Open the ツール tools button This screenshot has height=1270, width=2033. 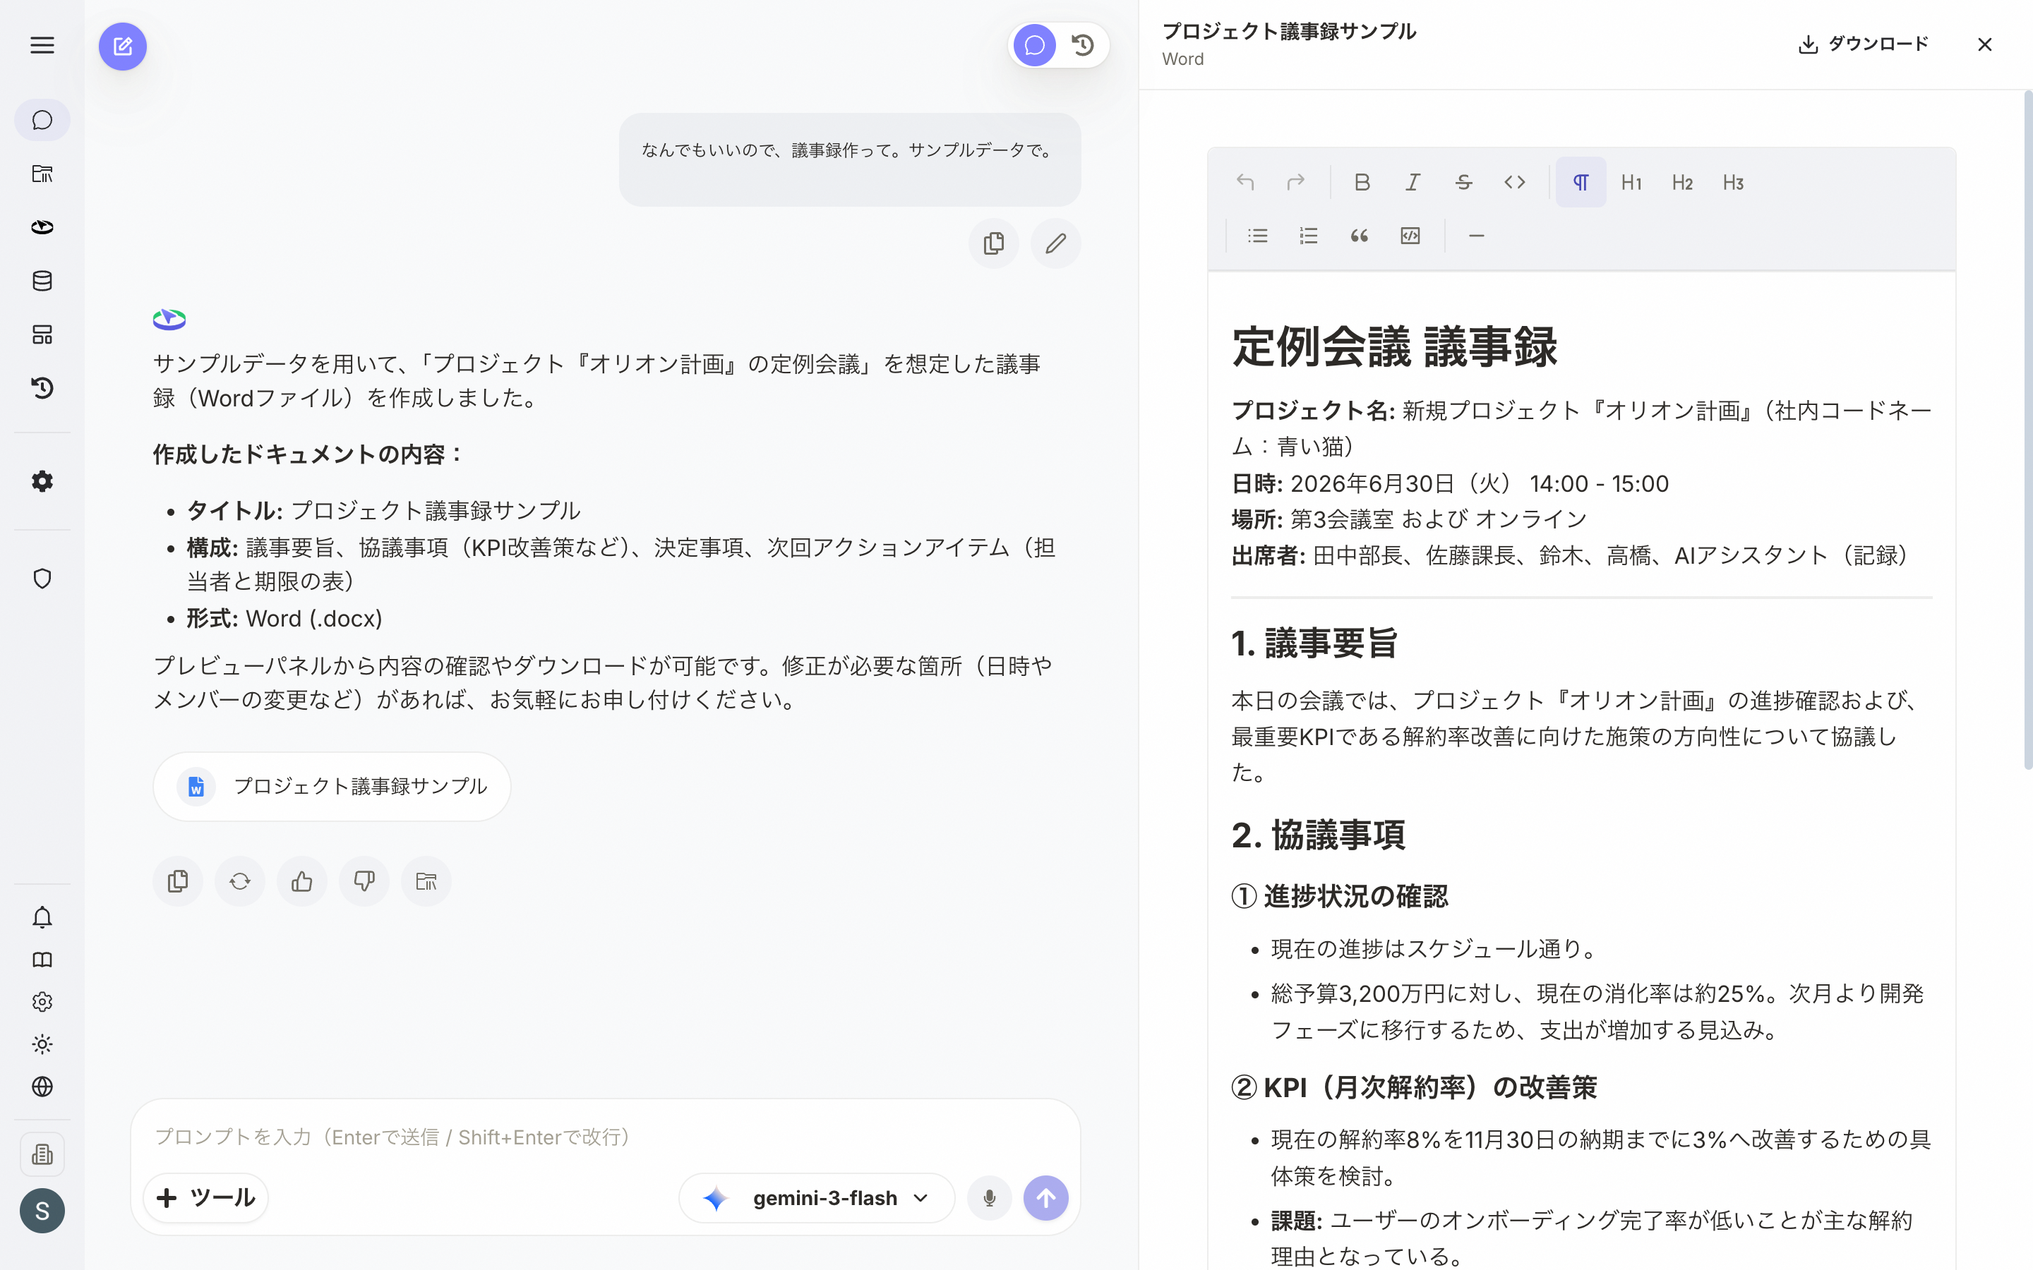(x=206, y=1198)
